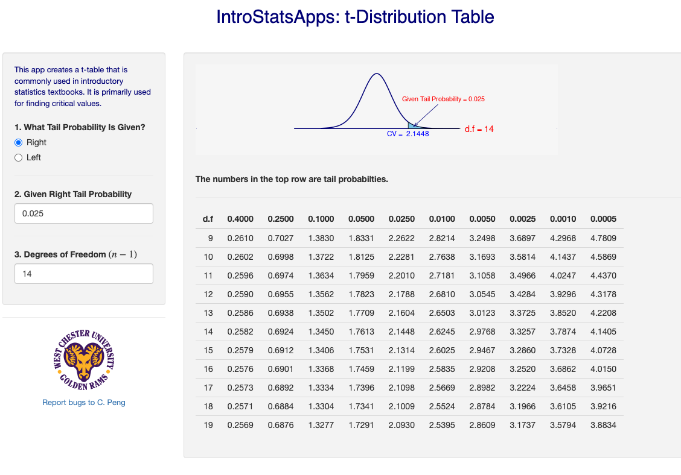Click table cell 4.1405
Image resolution: width=681 pixels, height=475 pixels.
click(603, 332)
